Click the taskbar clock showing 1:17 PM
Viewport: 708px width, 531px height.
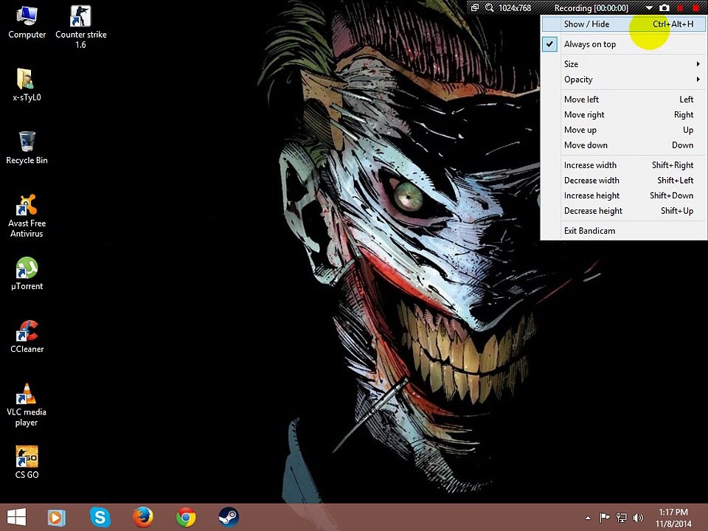pyautogui.click(x=673, y=518)
